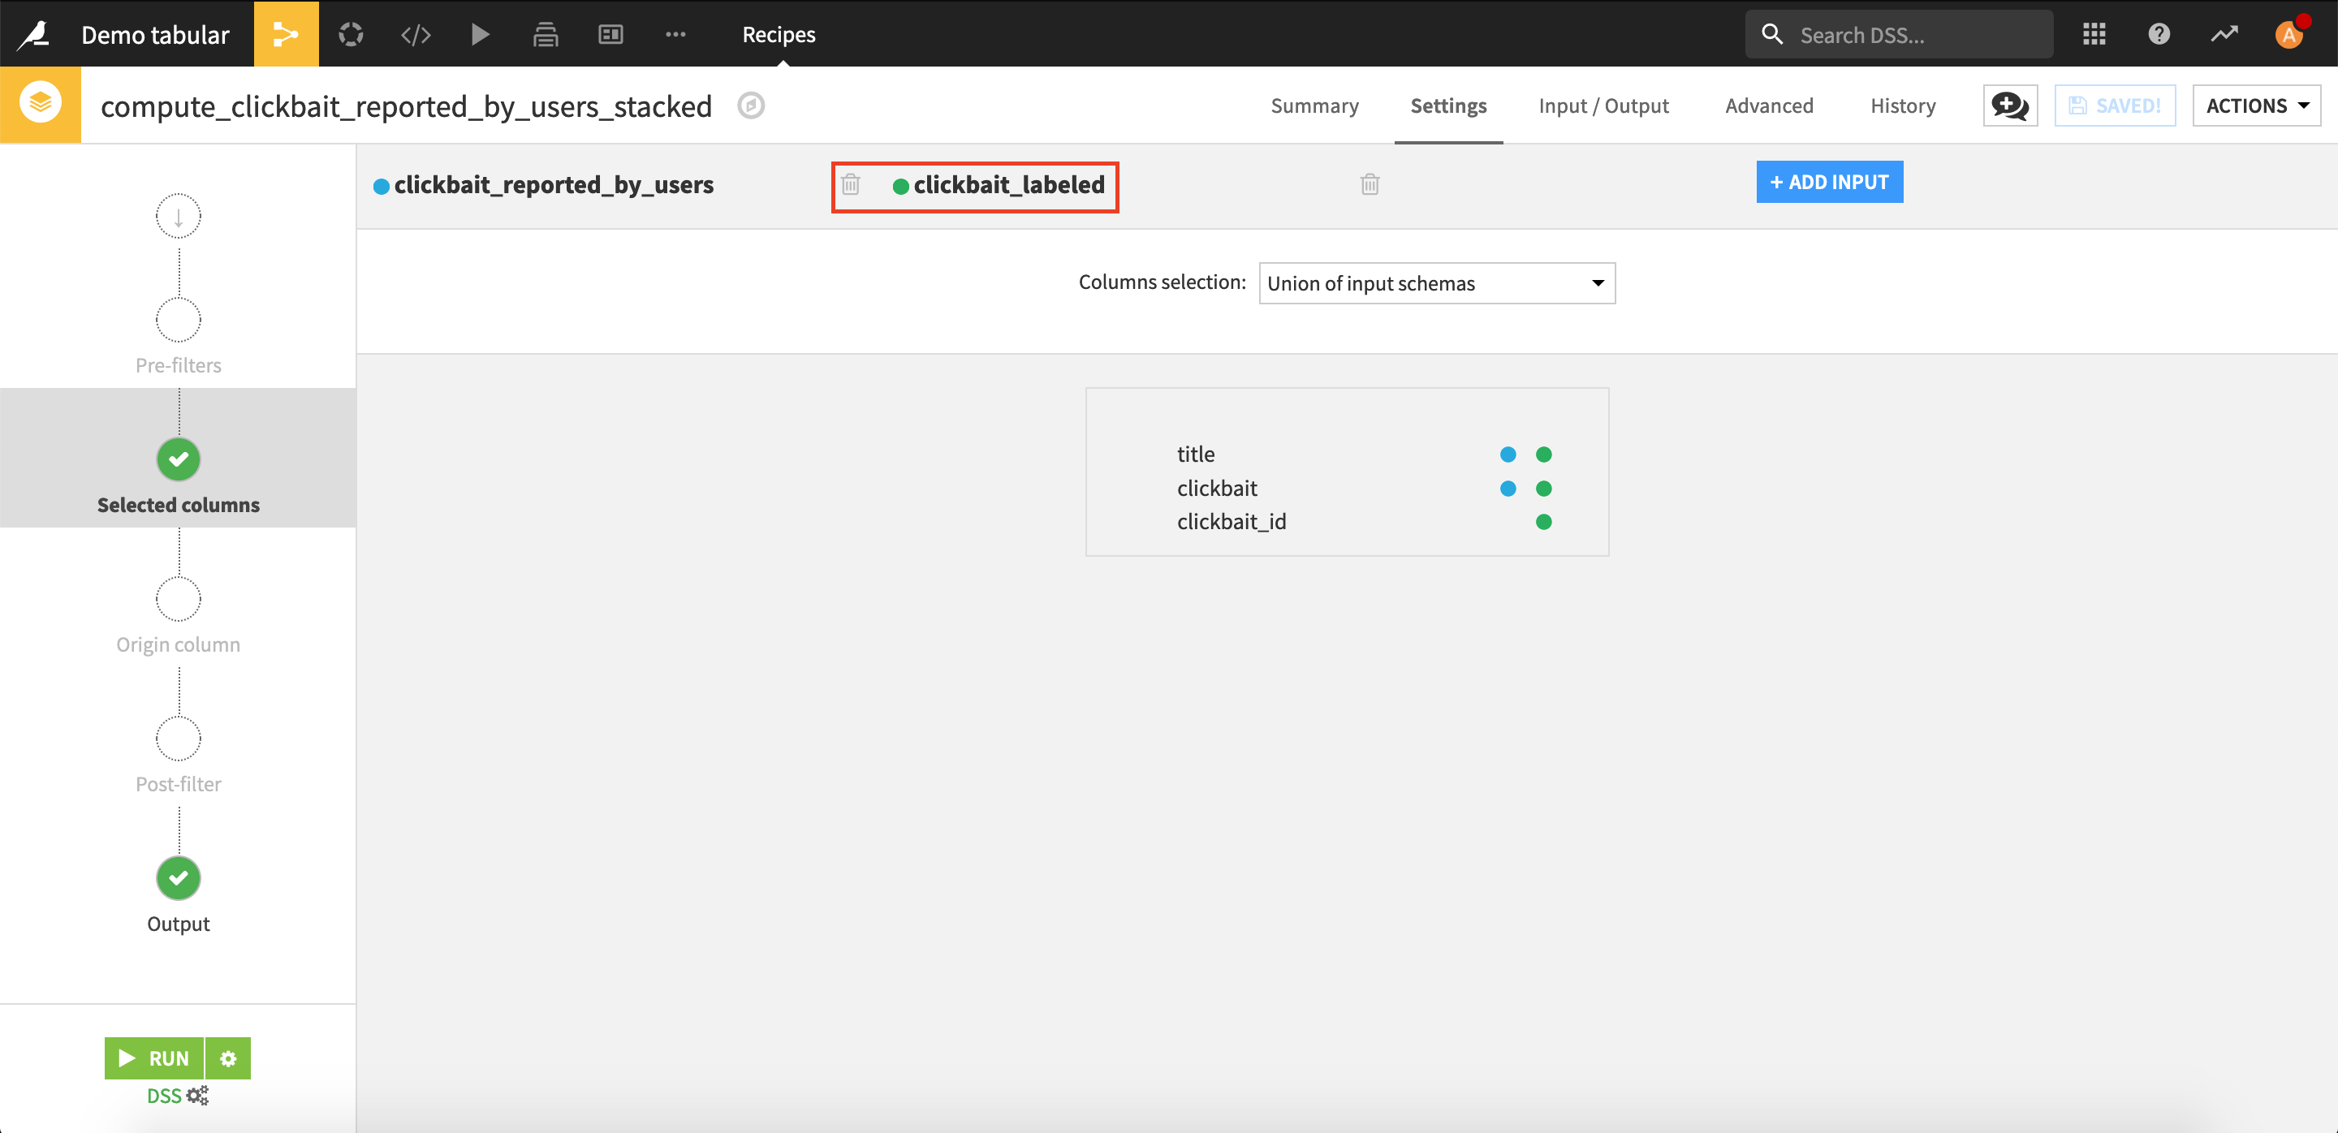This screenshot has height=1133, width=2338.
Task: Expand the ACTIONS dropdown
Action: click(x=2256, y=106)
